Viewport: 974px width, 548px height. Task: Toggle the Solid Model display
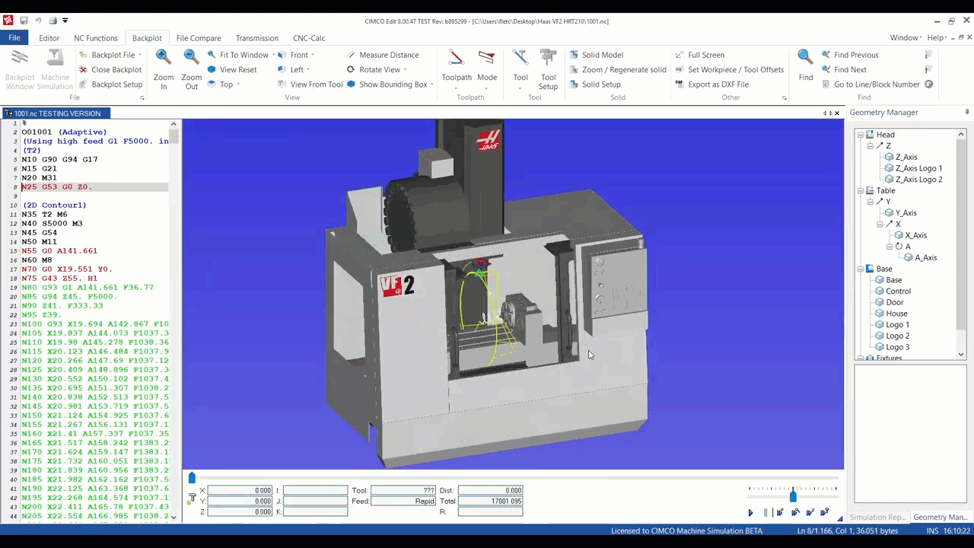point(596,55)
